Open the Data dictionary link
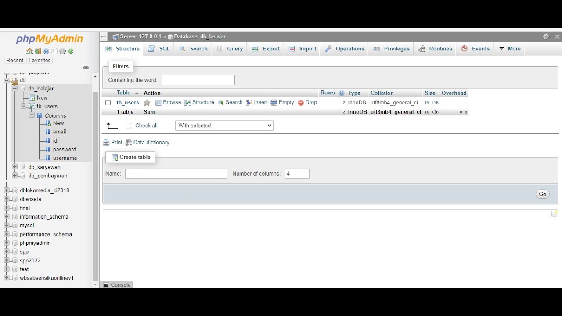Viewport: 562px width, 316px height. coord(148,143)
